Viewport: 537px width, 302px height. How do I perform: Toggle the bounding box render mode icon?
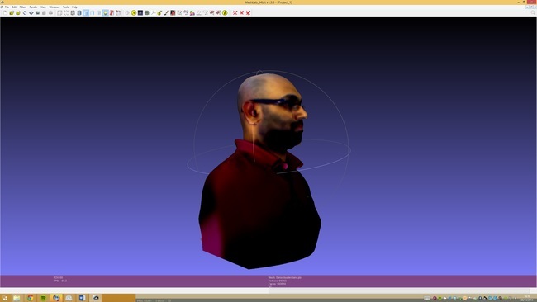click(59, 12)
